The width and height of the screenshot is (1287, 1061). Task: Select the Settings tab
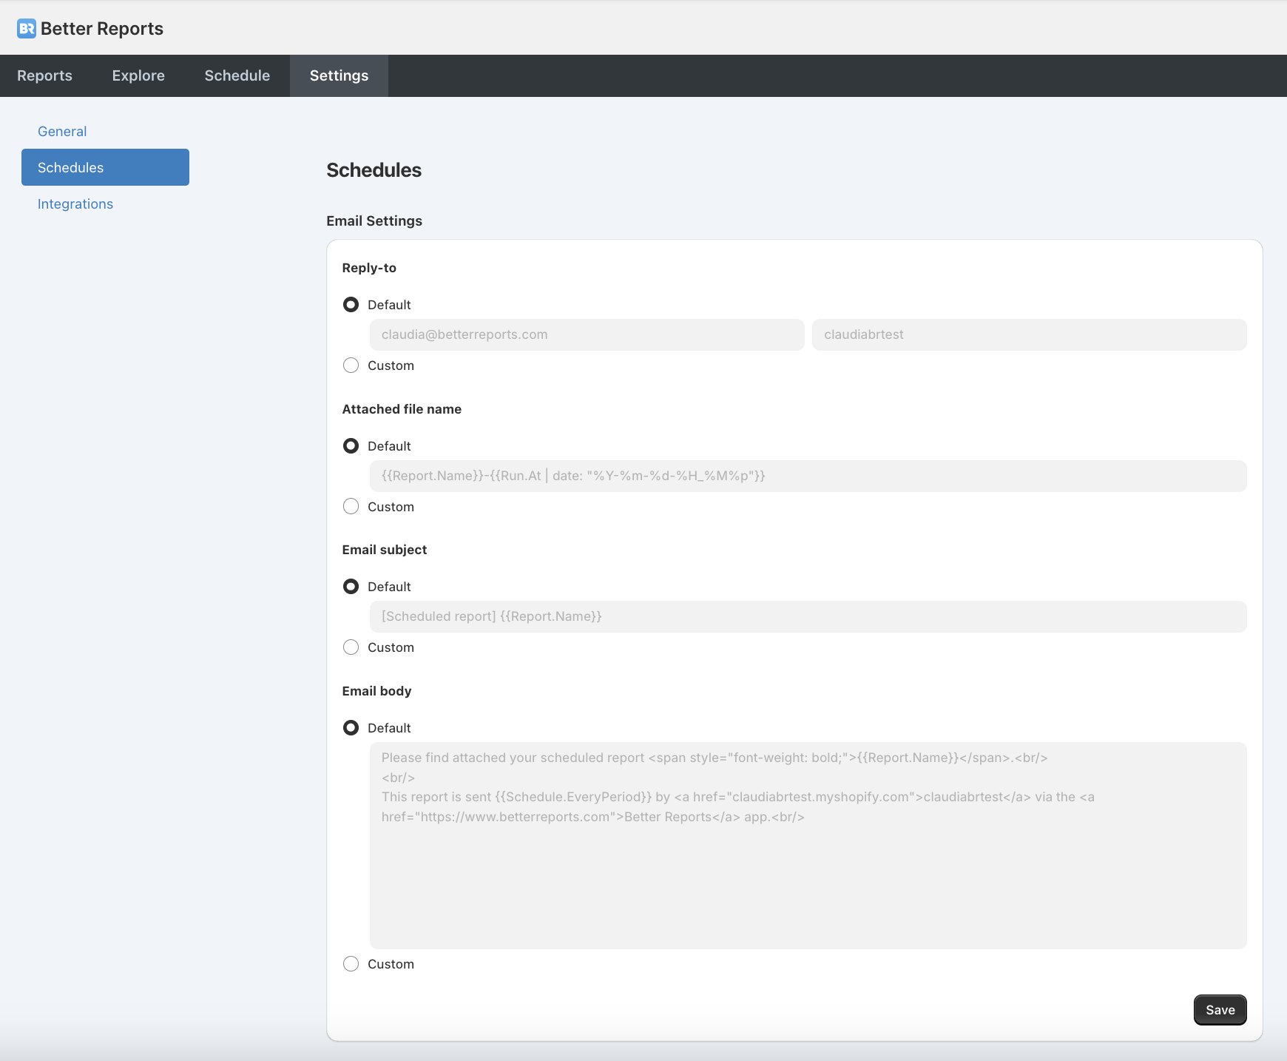pos(339,75)
